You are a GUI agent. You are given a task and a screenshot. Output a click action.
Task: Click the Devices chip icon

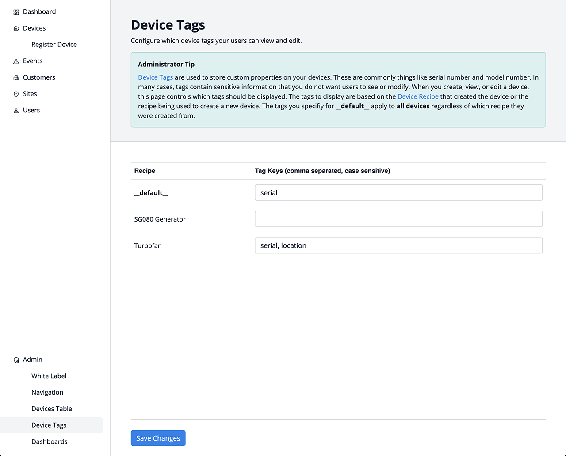(16, 28)
